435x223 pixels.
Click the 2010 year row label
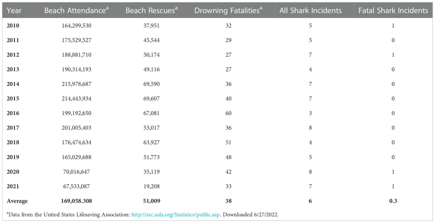[13, 25]
